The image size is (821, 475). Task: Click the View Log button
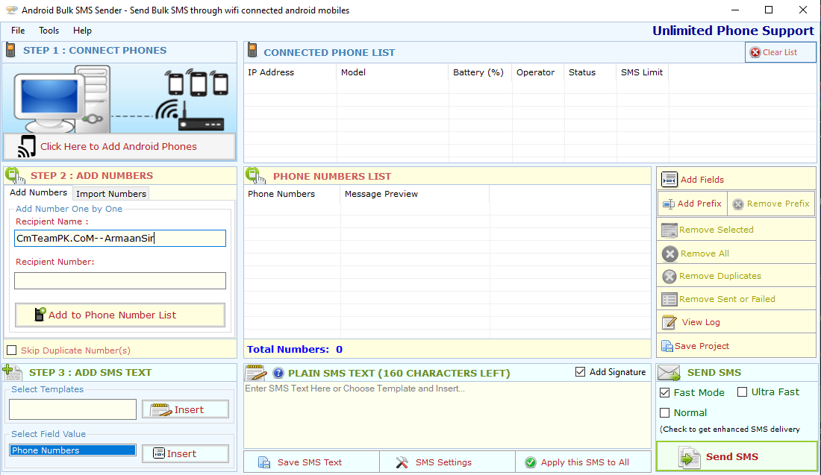[736, 322]
